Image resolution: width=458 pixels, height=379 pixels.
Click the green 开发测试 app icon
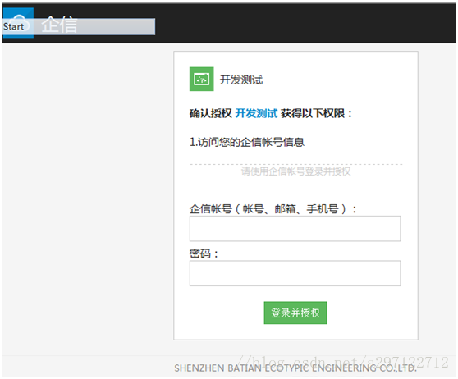point(201,79)
